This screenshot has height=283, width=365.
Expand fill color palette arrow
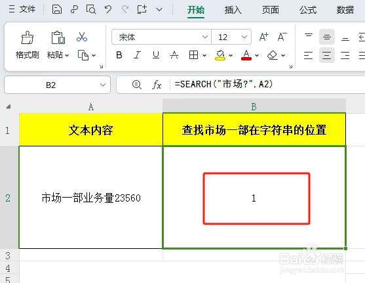pos(231,56)
